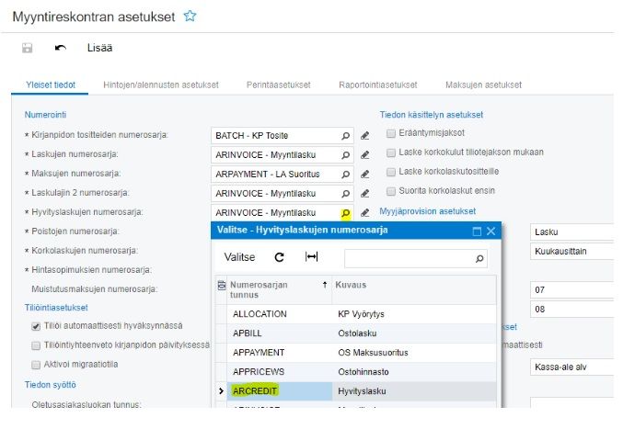Click the Valitse button in the popup
The width and height of the screenshot is (623, 429).
(239, 257)
